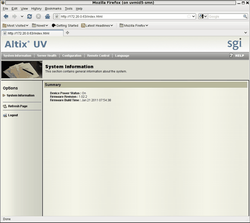
Task: Go to the Home page icon
Action: point(47,17)
